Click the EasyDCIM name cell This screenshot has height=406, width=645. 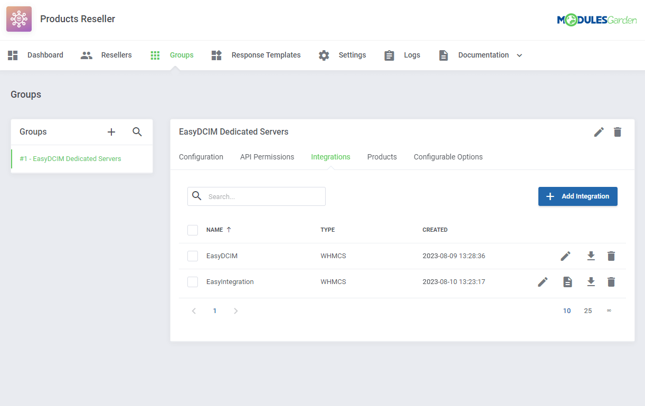coord(222,256)
